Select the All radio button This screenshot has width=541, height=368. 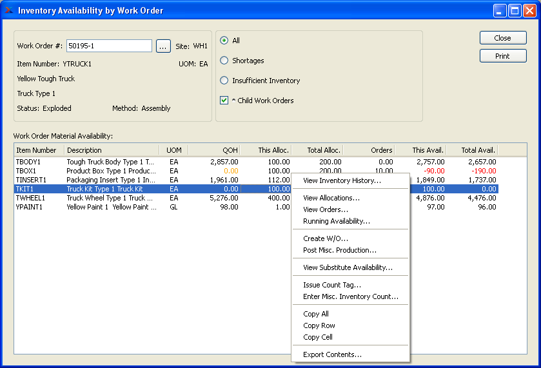click(224, 41)
